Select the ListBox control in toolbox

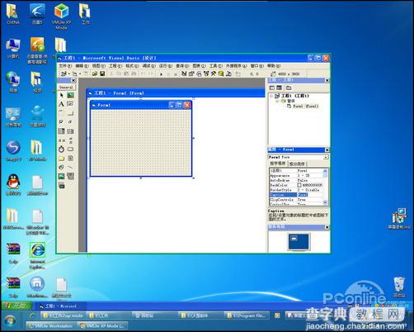pos(71,131)
